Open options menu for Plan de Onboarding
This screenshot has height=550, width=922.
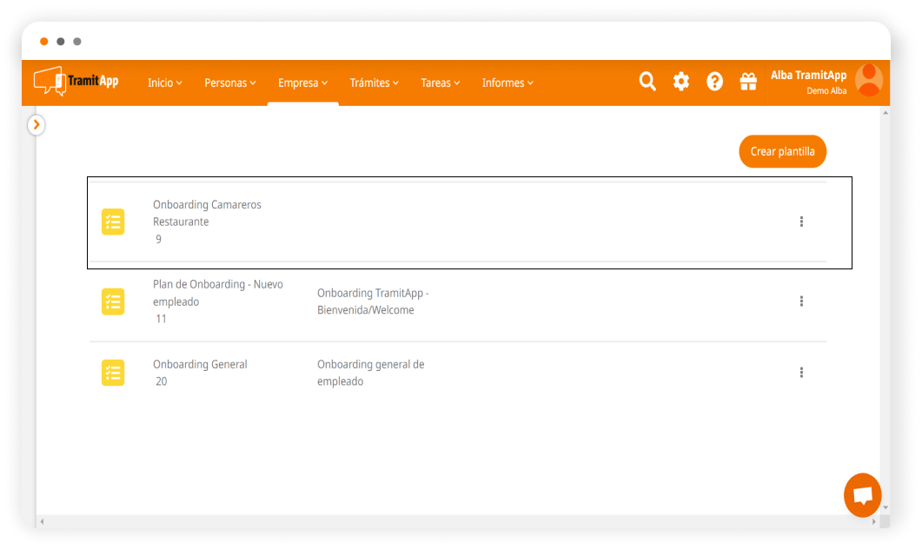(801, 302)
